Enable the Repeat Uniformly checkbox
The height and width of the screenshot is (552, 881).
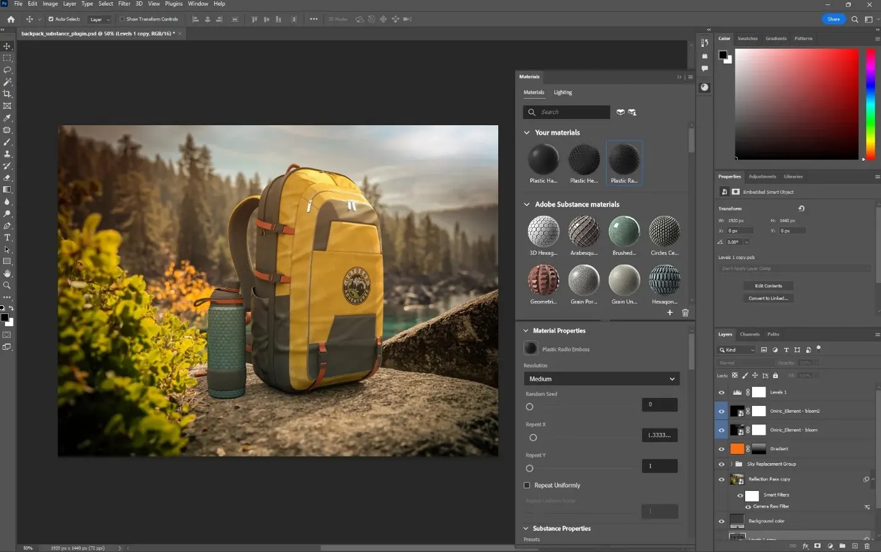pyautogui.click(x=527, y=485)
